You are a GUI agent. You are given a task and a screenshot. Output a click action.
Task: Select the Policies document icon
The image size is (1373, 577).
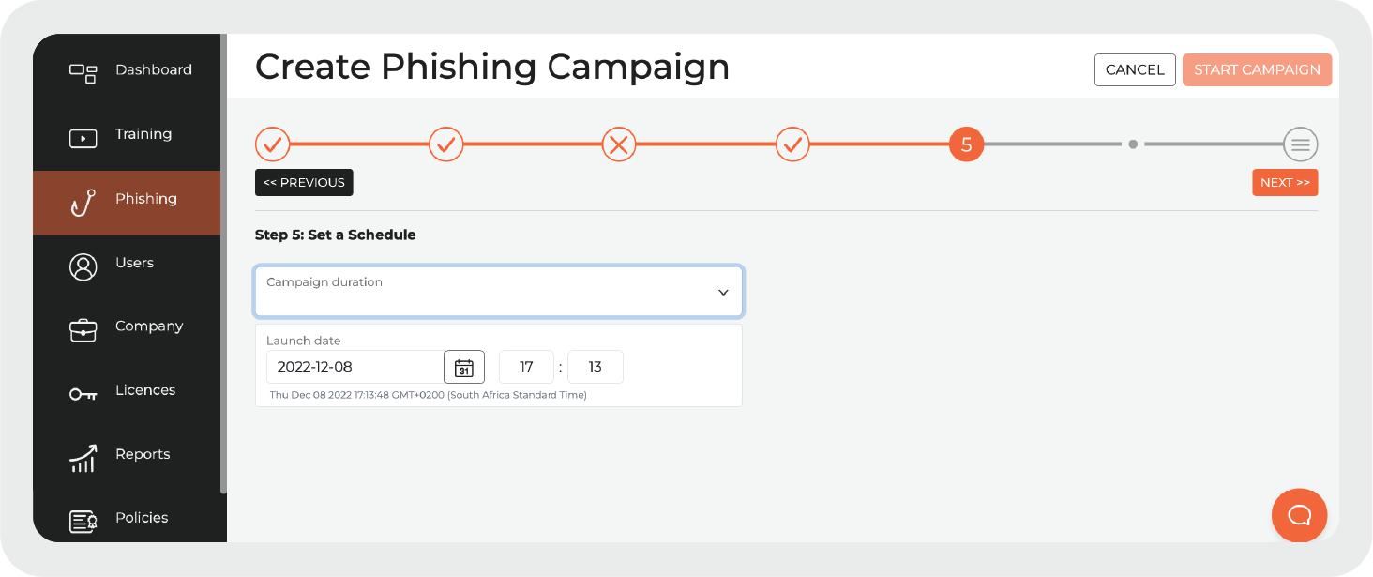83,521
